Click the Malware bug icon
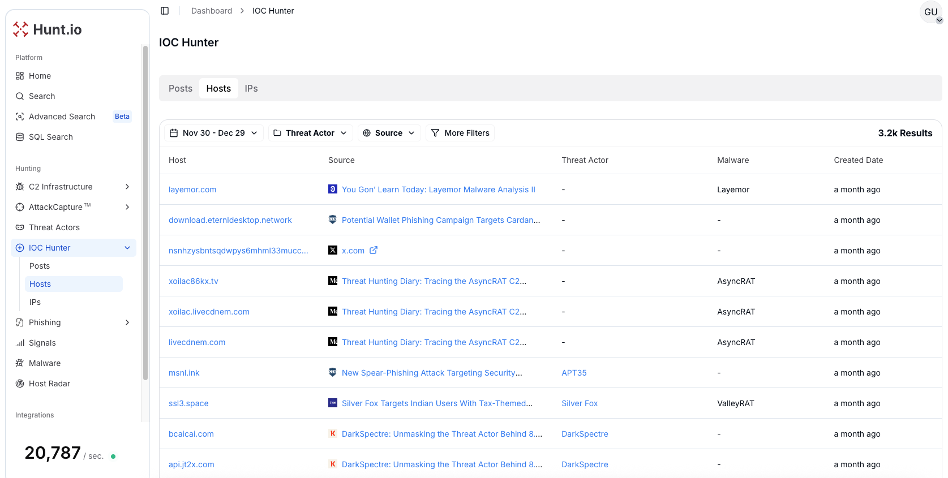This screenshot has width=948, height=478. [x=20, y=363]
